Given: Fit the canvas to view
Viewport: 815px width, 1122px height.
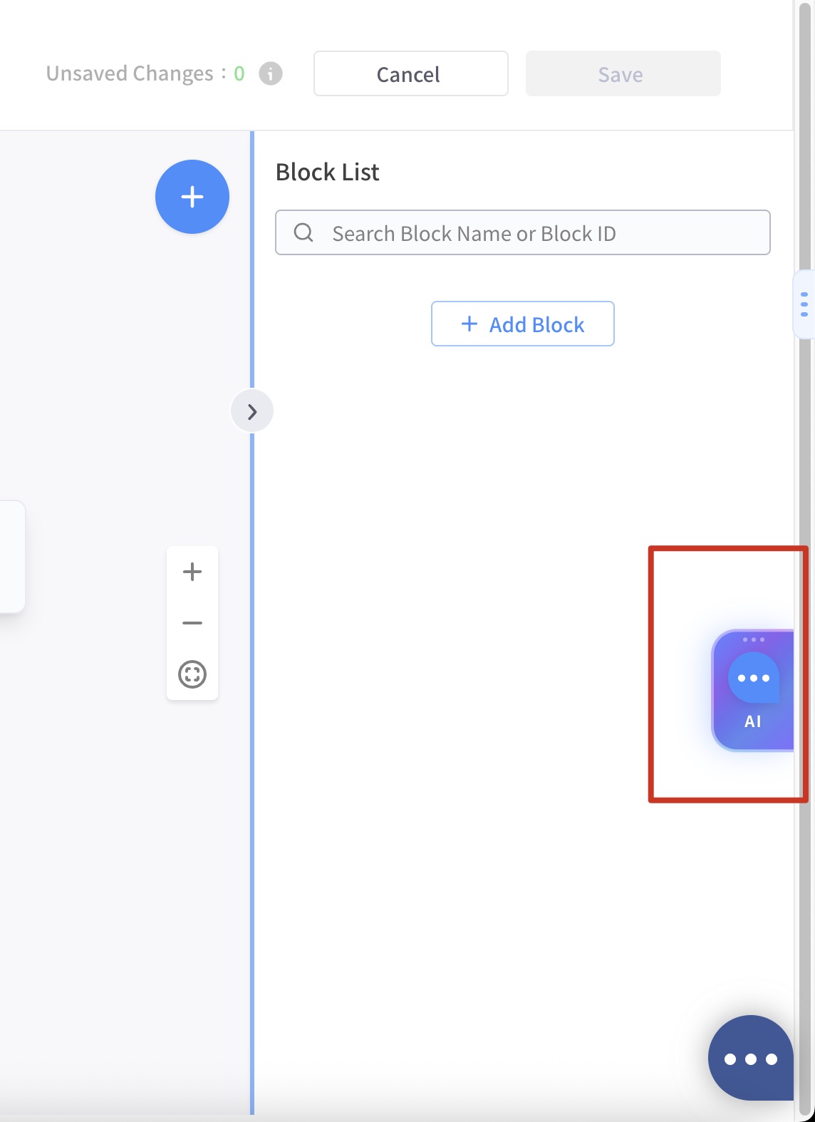Looking at the screenshot, I should tap(192, 674).
